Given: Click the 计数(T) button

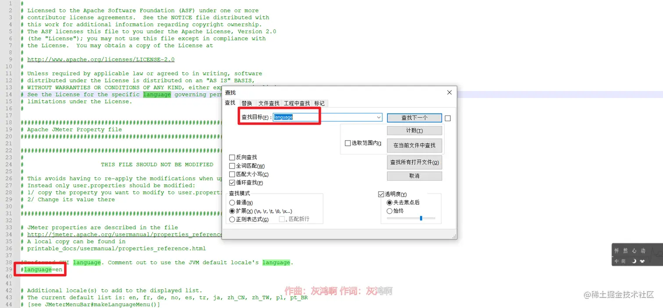Looking at the screenshot, I should (x=414, y=131).
